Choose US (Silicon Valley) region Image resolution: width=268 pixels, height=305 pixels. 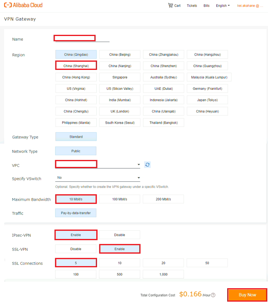tap(120, 88)
